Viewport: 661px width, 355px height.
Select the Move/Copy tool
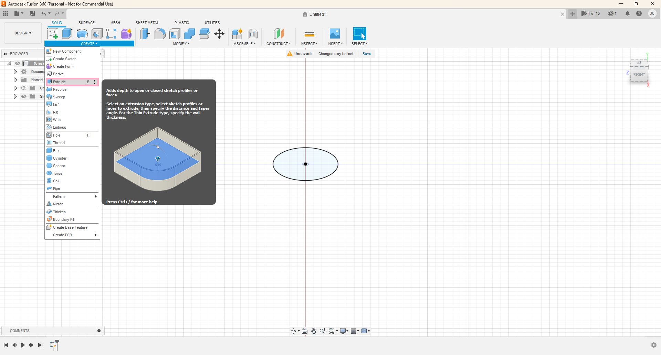click(x=219, y=34)
